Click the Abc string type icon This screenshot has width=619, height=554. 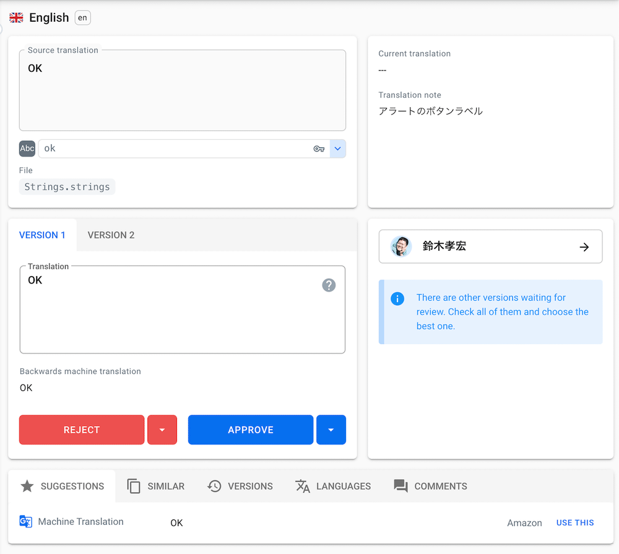[27, 149]
